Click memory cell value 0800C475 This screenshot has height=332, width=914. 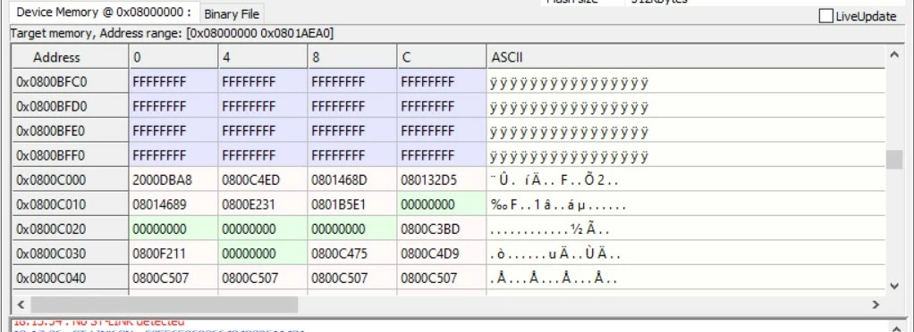[x=352, y=253]
